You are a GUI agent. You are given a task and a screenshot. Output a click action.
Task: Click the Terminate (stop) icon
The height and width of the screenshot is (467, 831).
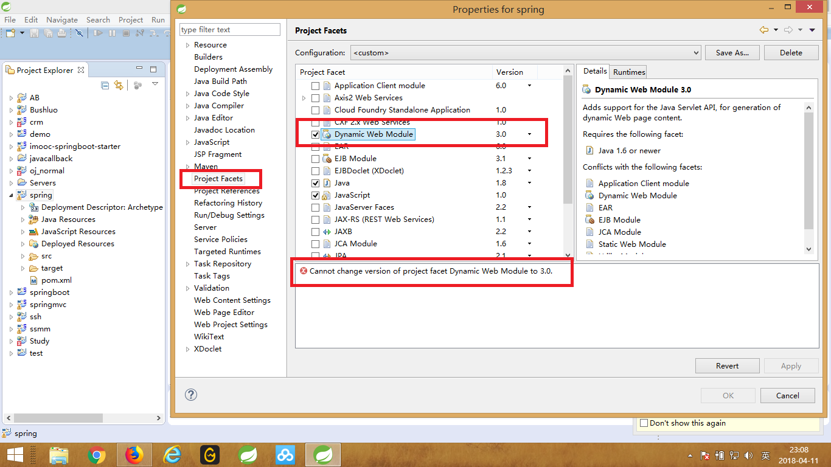(126, 33)
